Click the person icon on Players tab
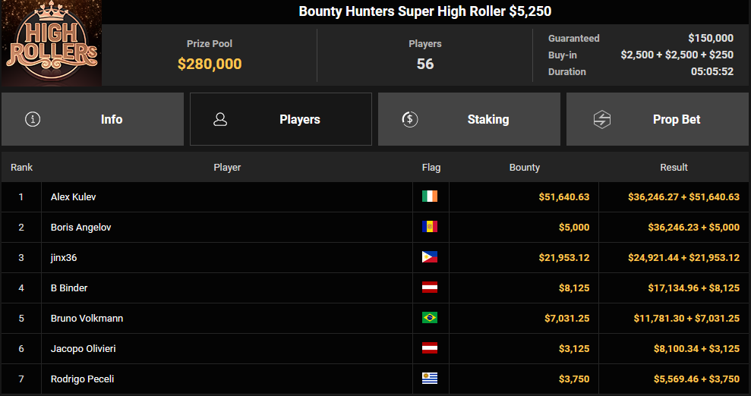The image size is (751, 396). pos(221,119)
